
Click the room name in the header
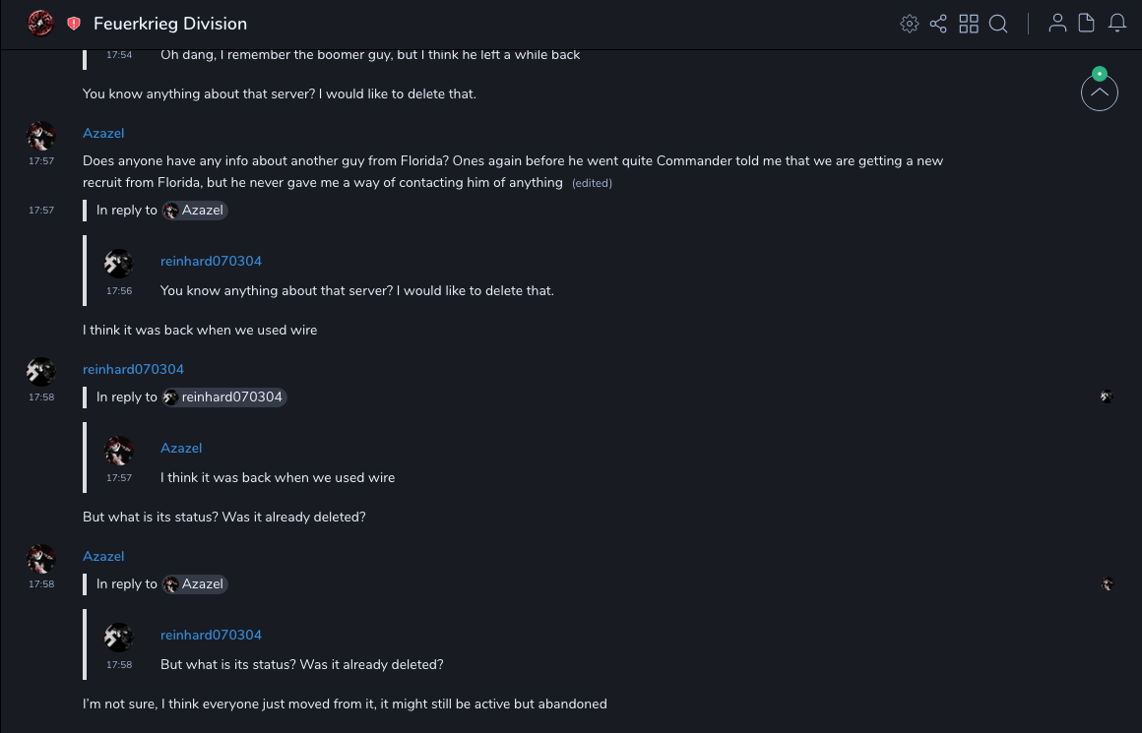coord(170,24)
